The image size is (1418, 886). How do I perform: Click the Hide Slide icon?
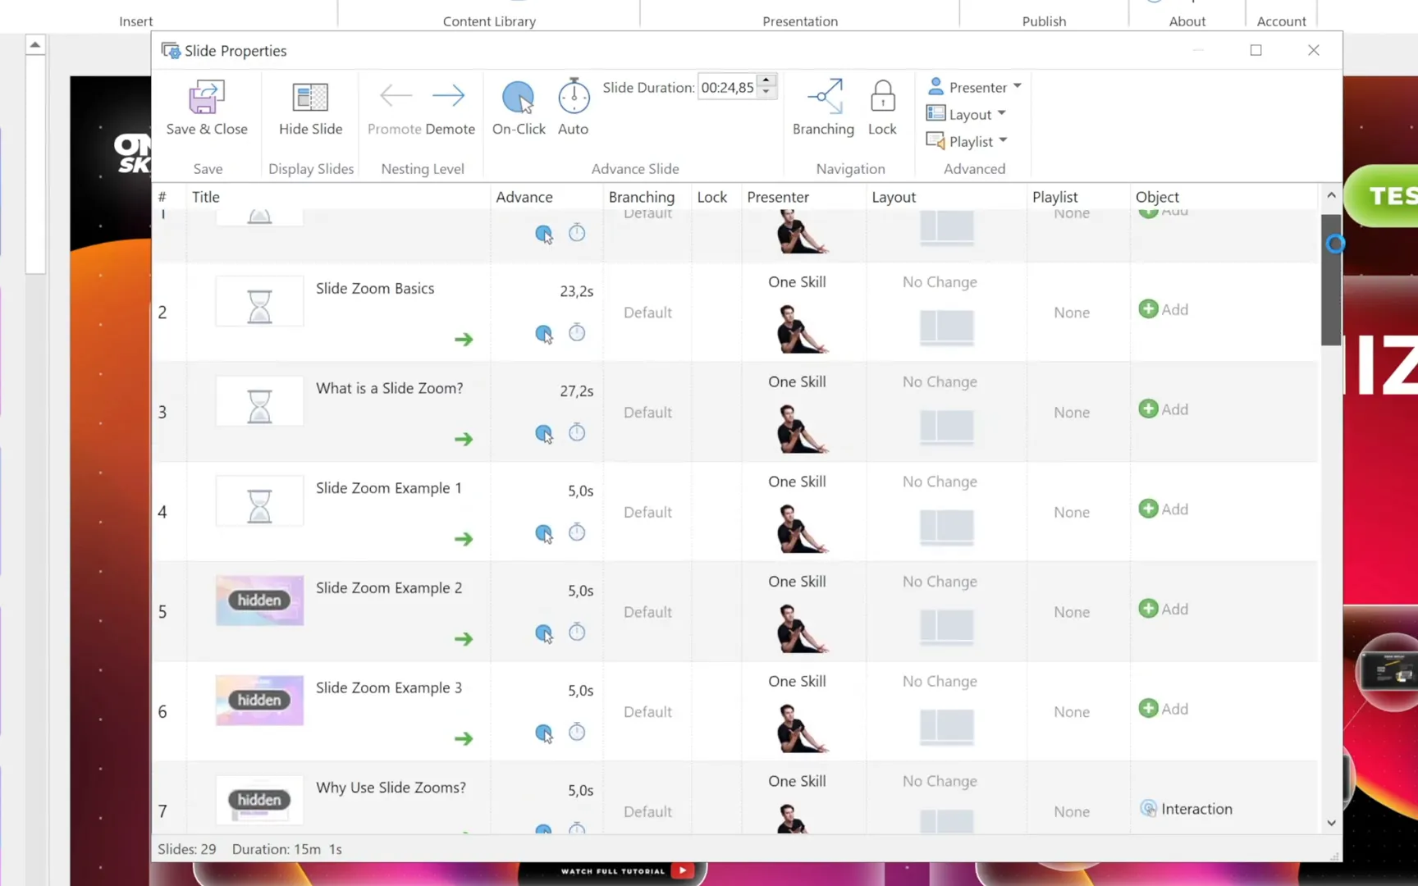point(310,98)
